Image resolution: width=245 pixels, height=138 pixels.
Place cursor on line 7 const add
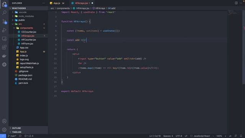click(77, 40)
